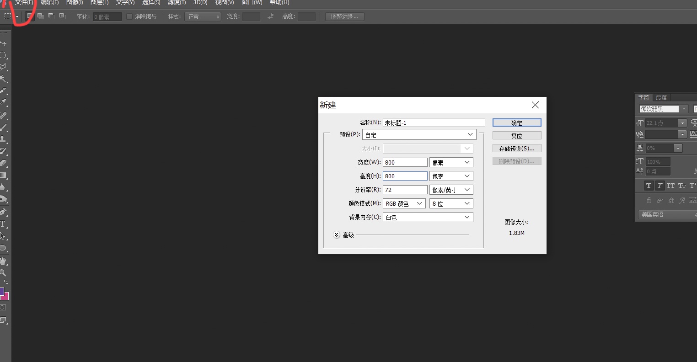Click the Add to Selection icon
This screenshot has height=362, width=697.
[41, 16]
